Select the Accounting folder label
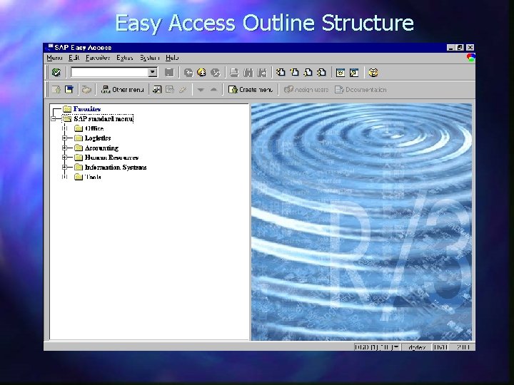This screenshot has width=514, height=385. coord(101,148)
